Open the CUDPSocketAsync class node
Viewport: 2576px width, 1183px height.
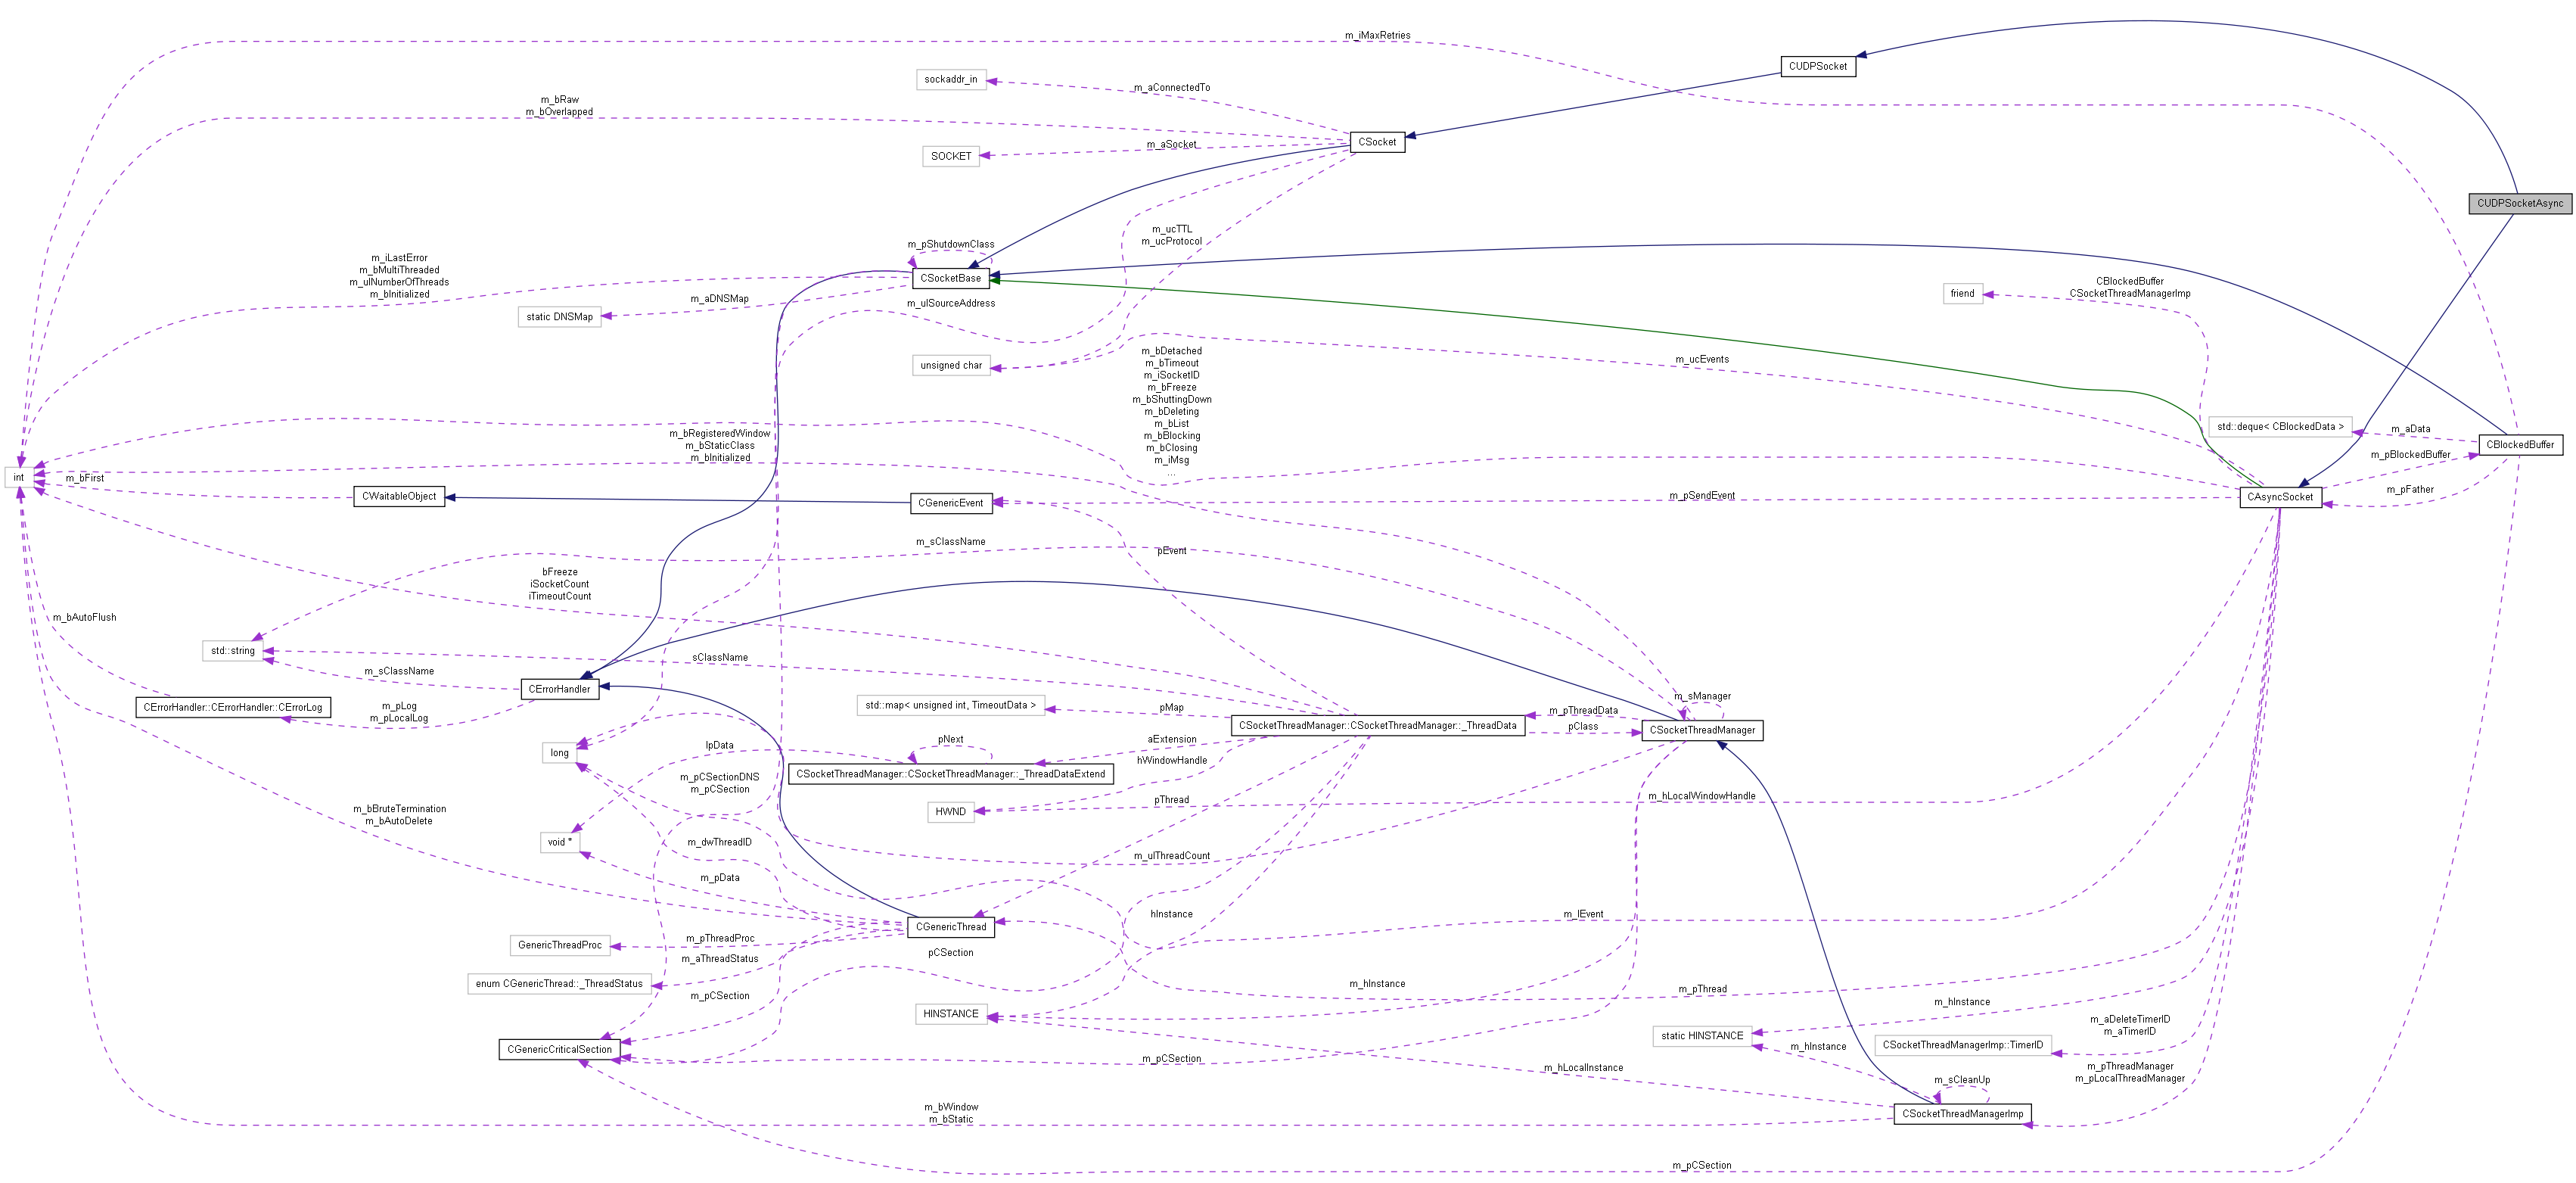[x=2520, y=203]
